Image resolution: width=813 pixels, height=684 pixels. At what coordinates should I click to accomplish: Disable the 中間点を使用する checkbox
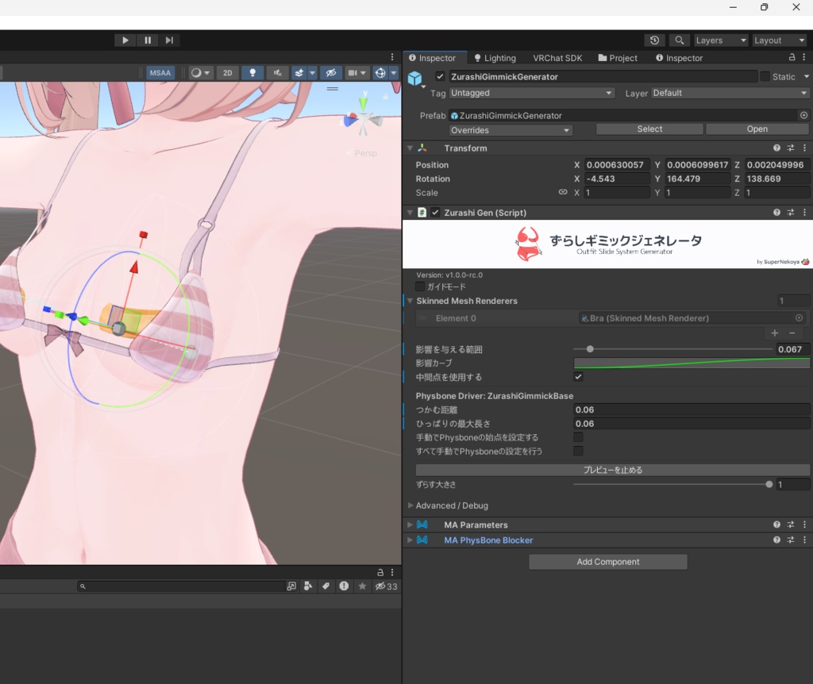578,377
